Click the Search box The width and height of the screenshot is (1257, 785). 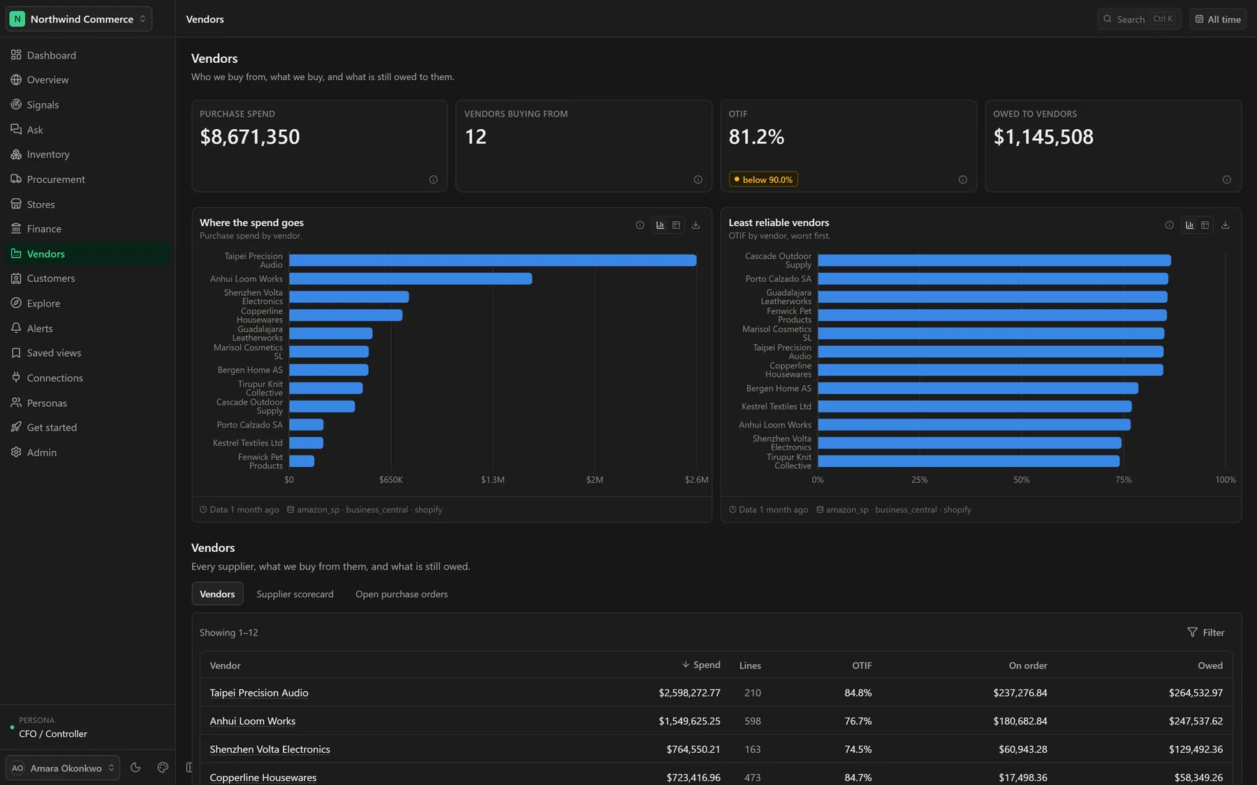(1139, 19)
